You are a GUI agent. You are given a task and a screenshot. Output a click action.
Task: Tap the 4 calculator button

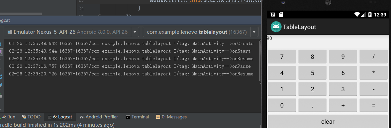282,73
